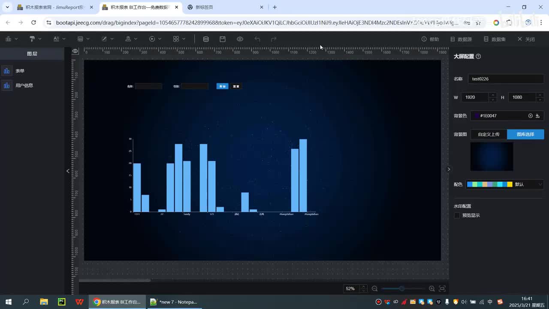Reload the current page

coord(33,22)
